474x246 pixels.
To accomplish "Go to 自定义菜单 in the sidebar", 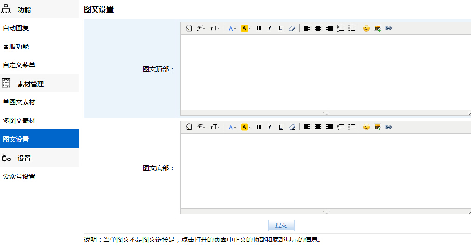I will coord(19,65).
